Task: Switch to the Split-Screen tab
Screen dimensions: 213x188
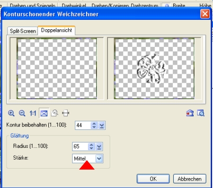Action: coord(23,31)
